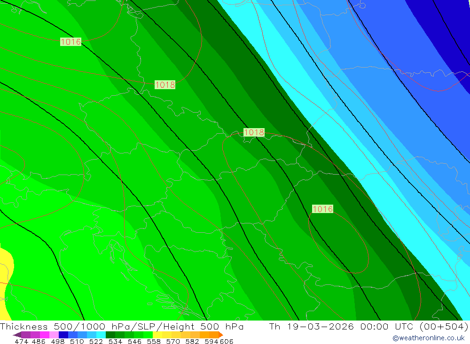The image size is (470, 344).
Task: Click the purple left arrow end of the legend
Action: point(17,335)
